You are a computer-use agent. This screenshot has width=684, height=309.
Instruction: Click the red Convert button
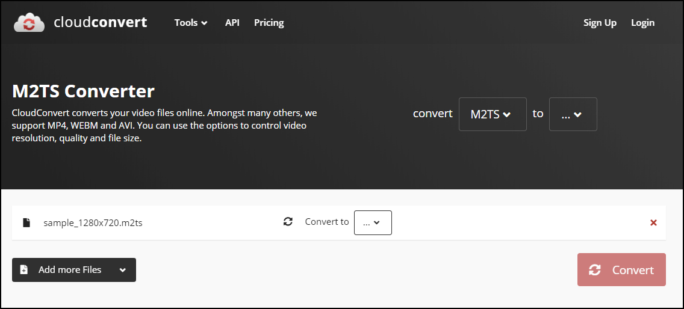pos(621,270)
